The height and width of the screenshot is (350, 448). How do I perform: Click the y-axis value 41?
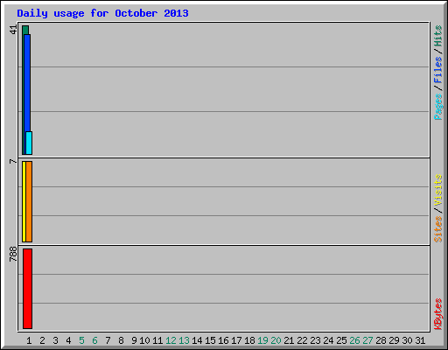[13, 30]
